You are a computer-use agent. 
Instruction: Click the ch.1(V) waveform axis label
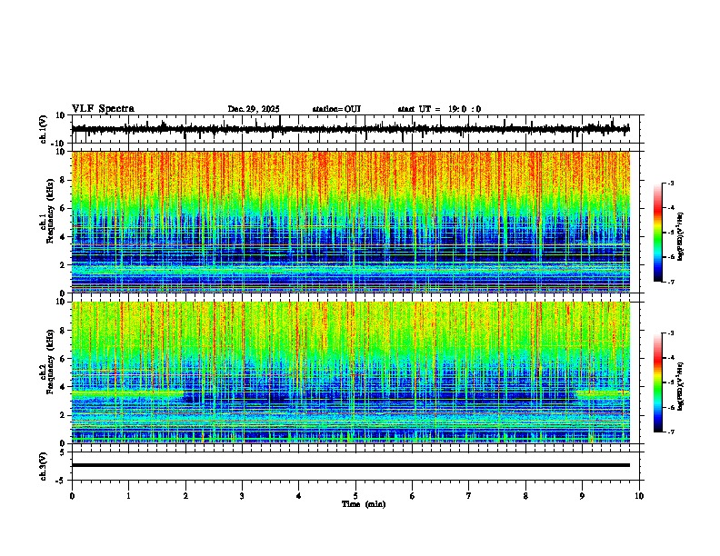[x=44, y=129]
